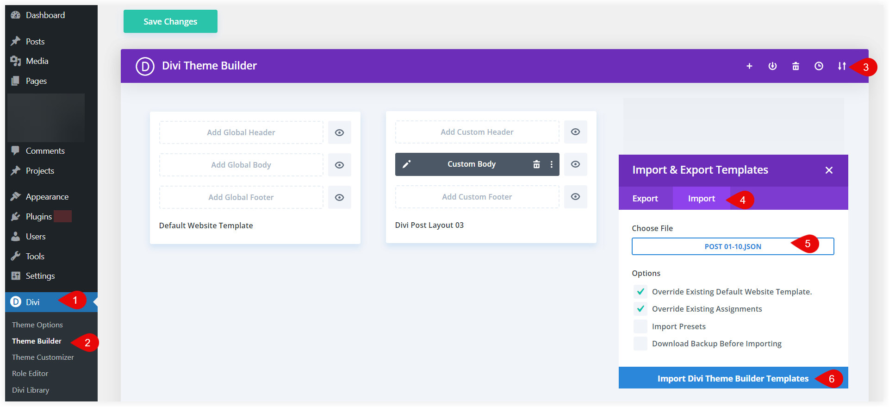The image size is (889, 407).
Task: Click the Appearance brush icon
Action: (16, 196)
